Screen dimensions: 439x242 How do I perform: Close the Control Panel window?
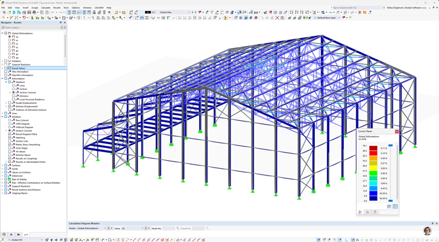(397, 131)
